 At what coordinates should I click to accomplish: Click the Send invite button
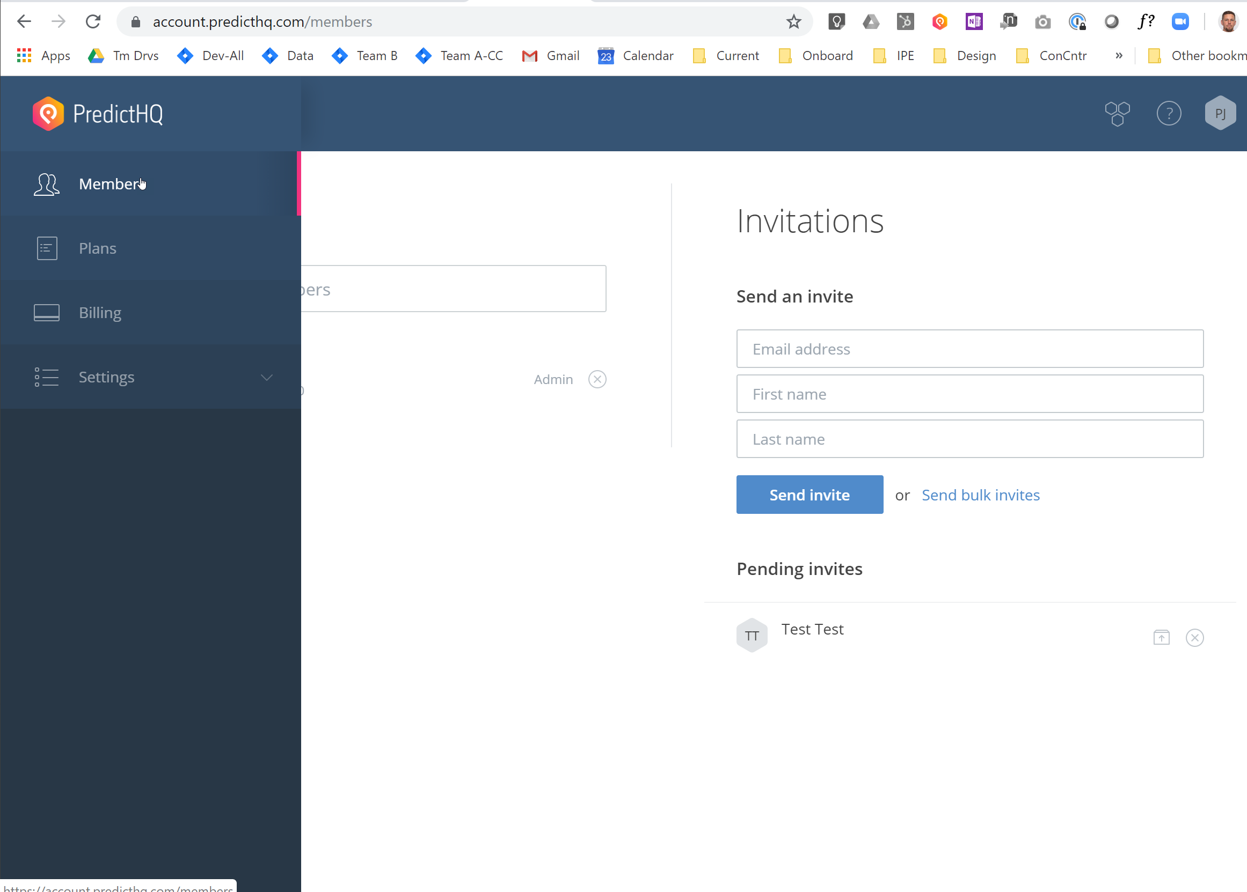click(810, 495)
